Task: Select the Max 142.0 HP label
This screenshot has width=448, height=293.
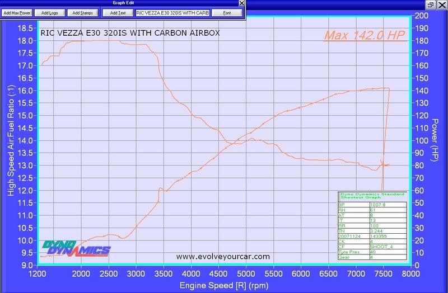Action: [364, 36]
